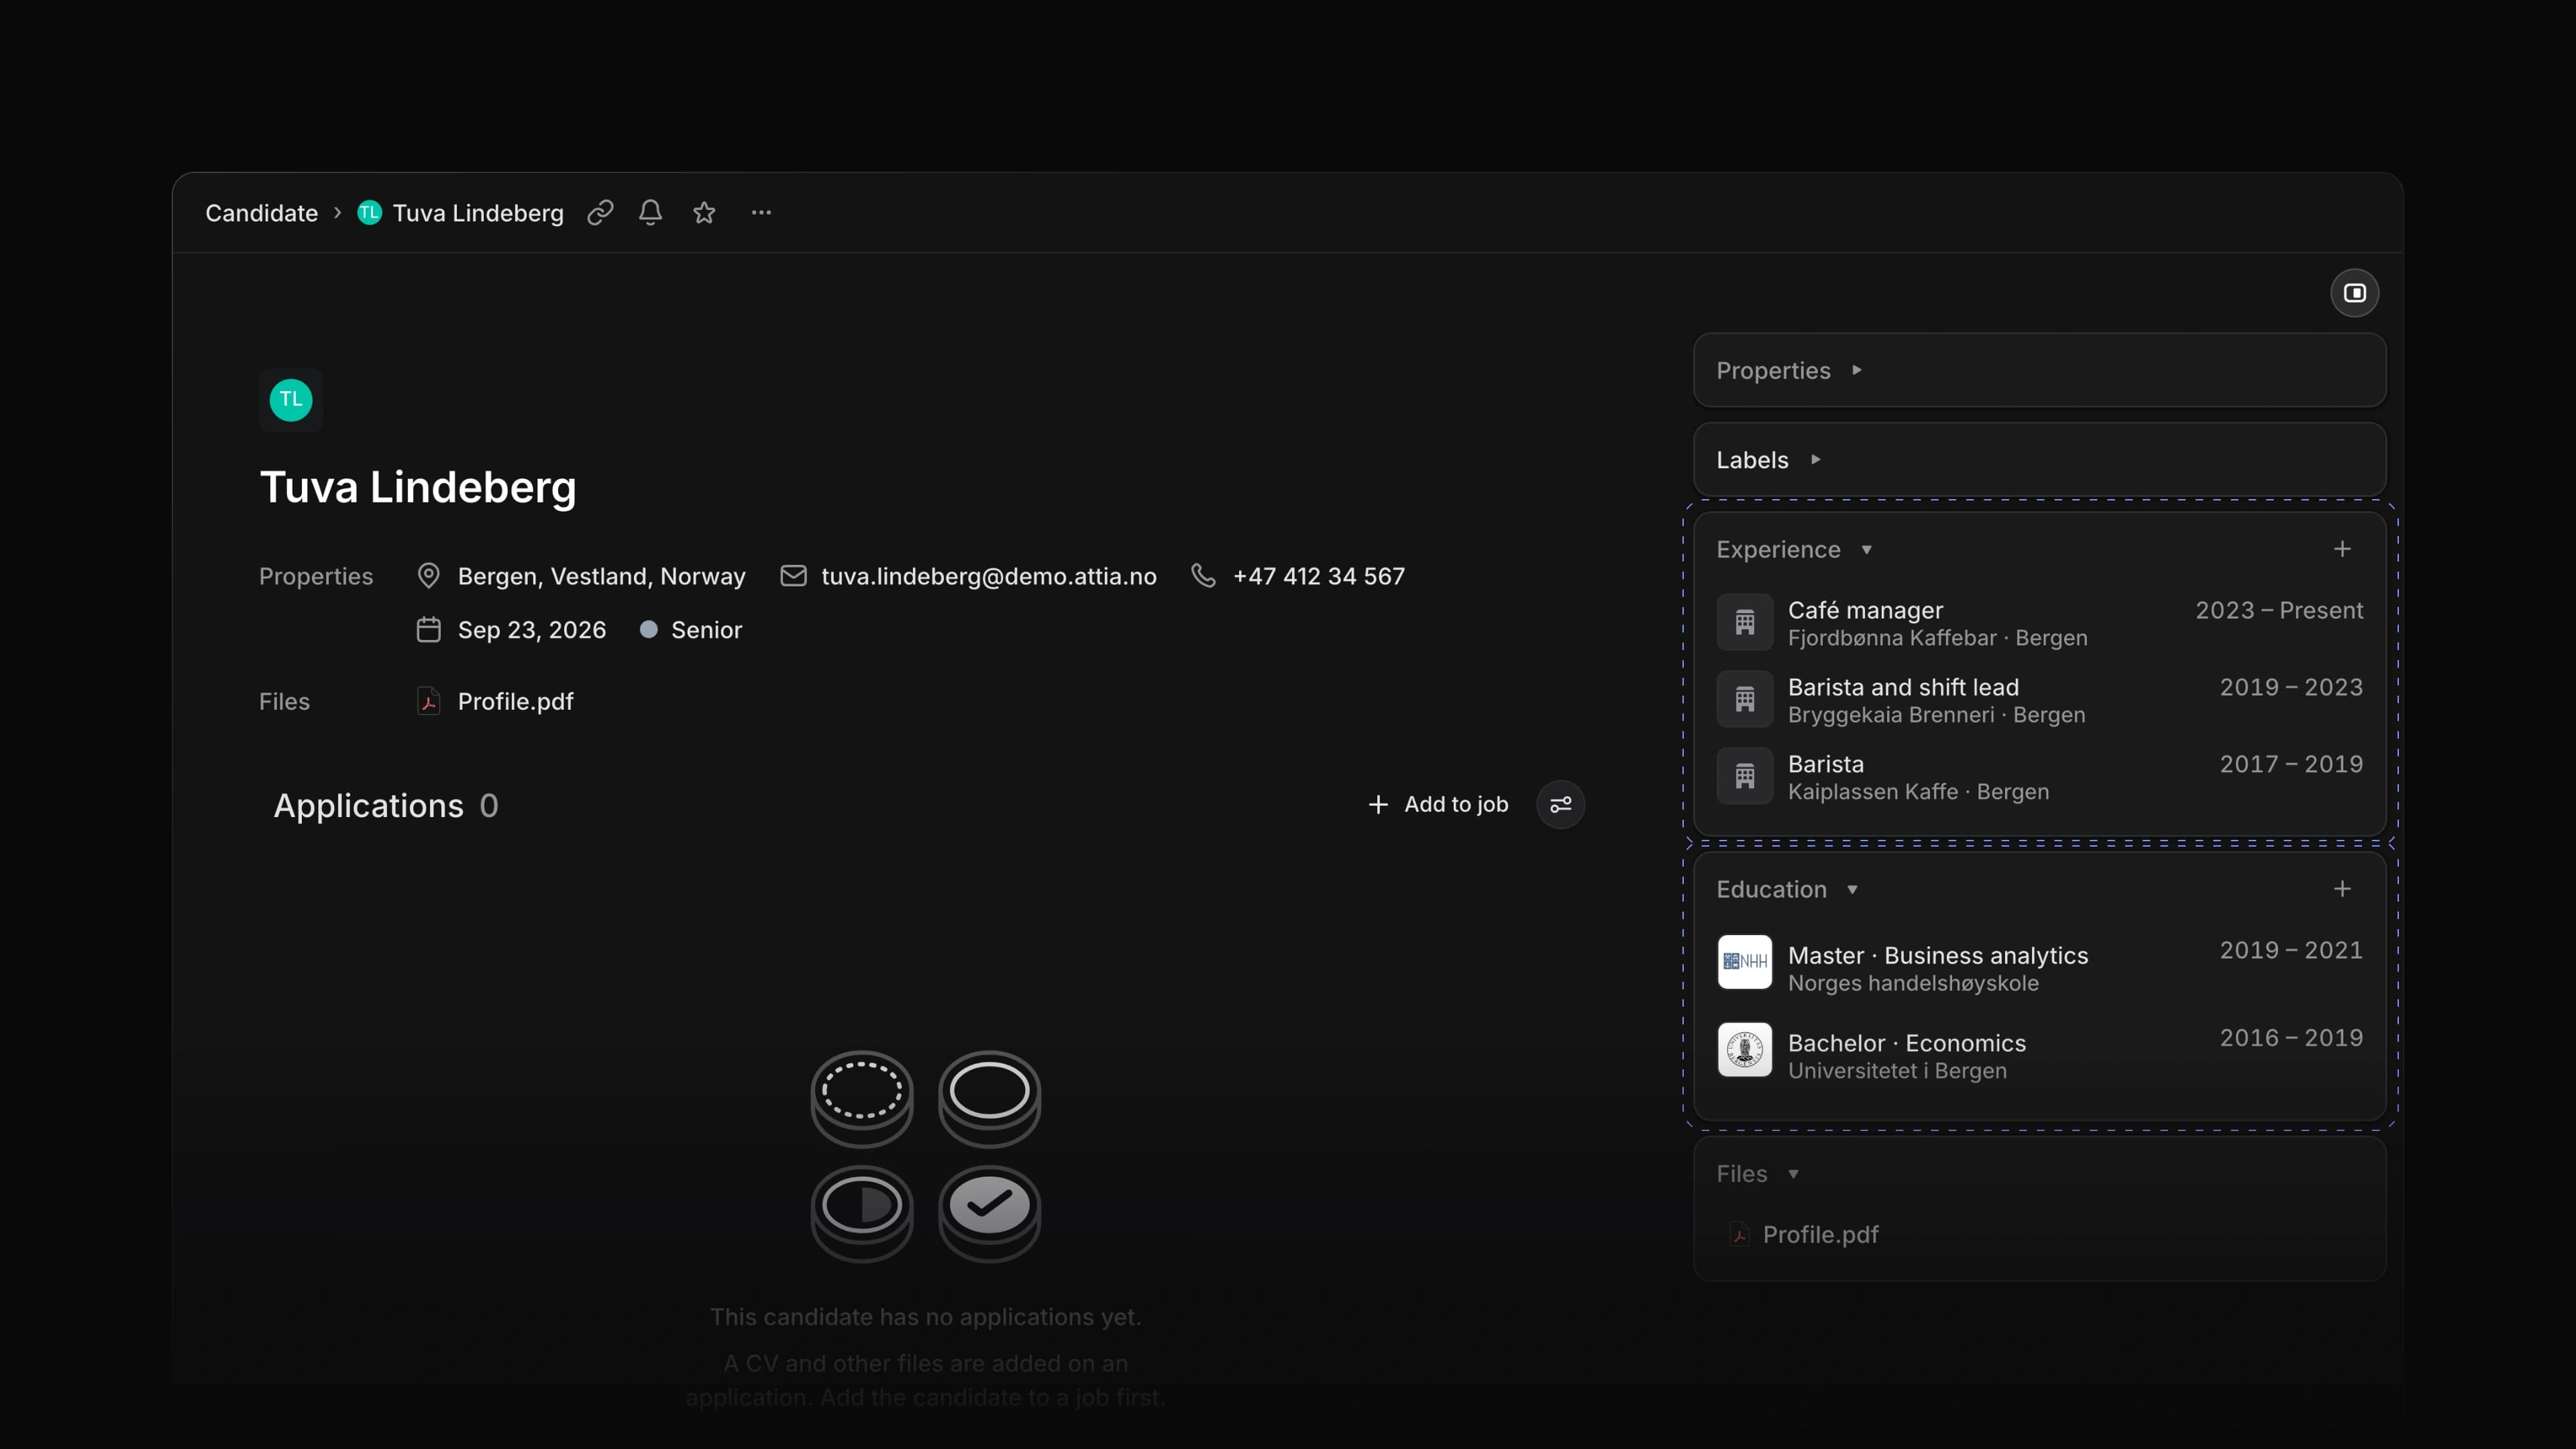The width and height of the screenshot is (2576, 1449).
Task: Click Bergen, Vestland, Norway location
Action: coord(601,577)
